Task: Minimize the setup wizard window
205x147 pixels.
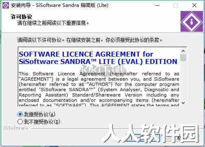Action: point(157,5)
